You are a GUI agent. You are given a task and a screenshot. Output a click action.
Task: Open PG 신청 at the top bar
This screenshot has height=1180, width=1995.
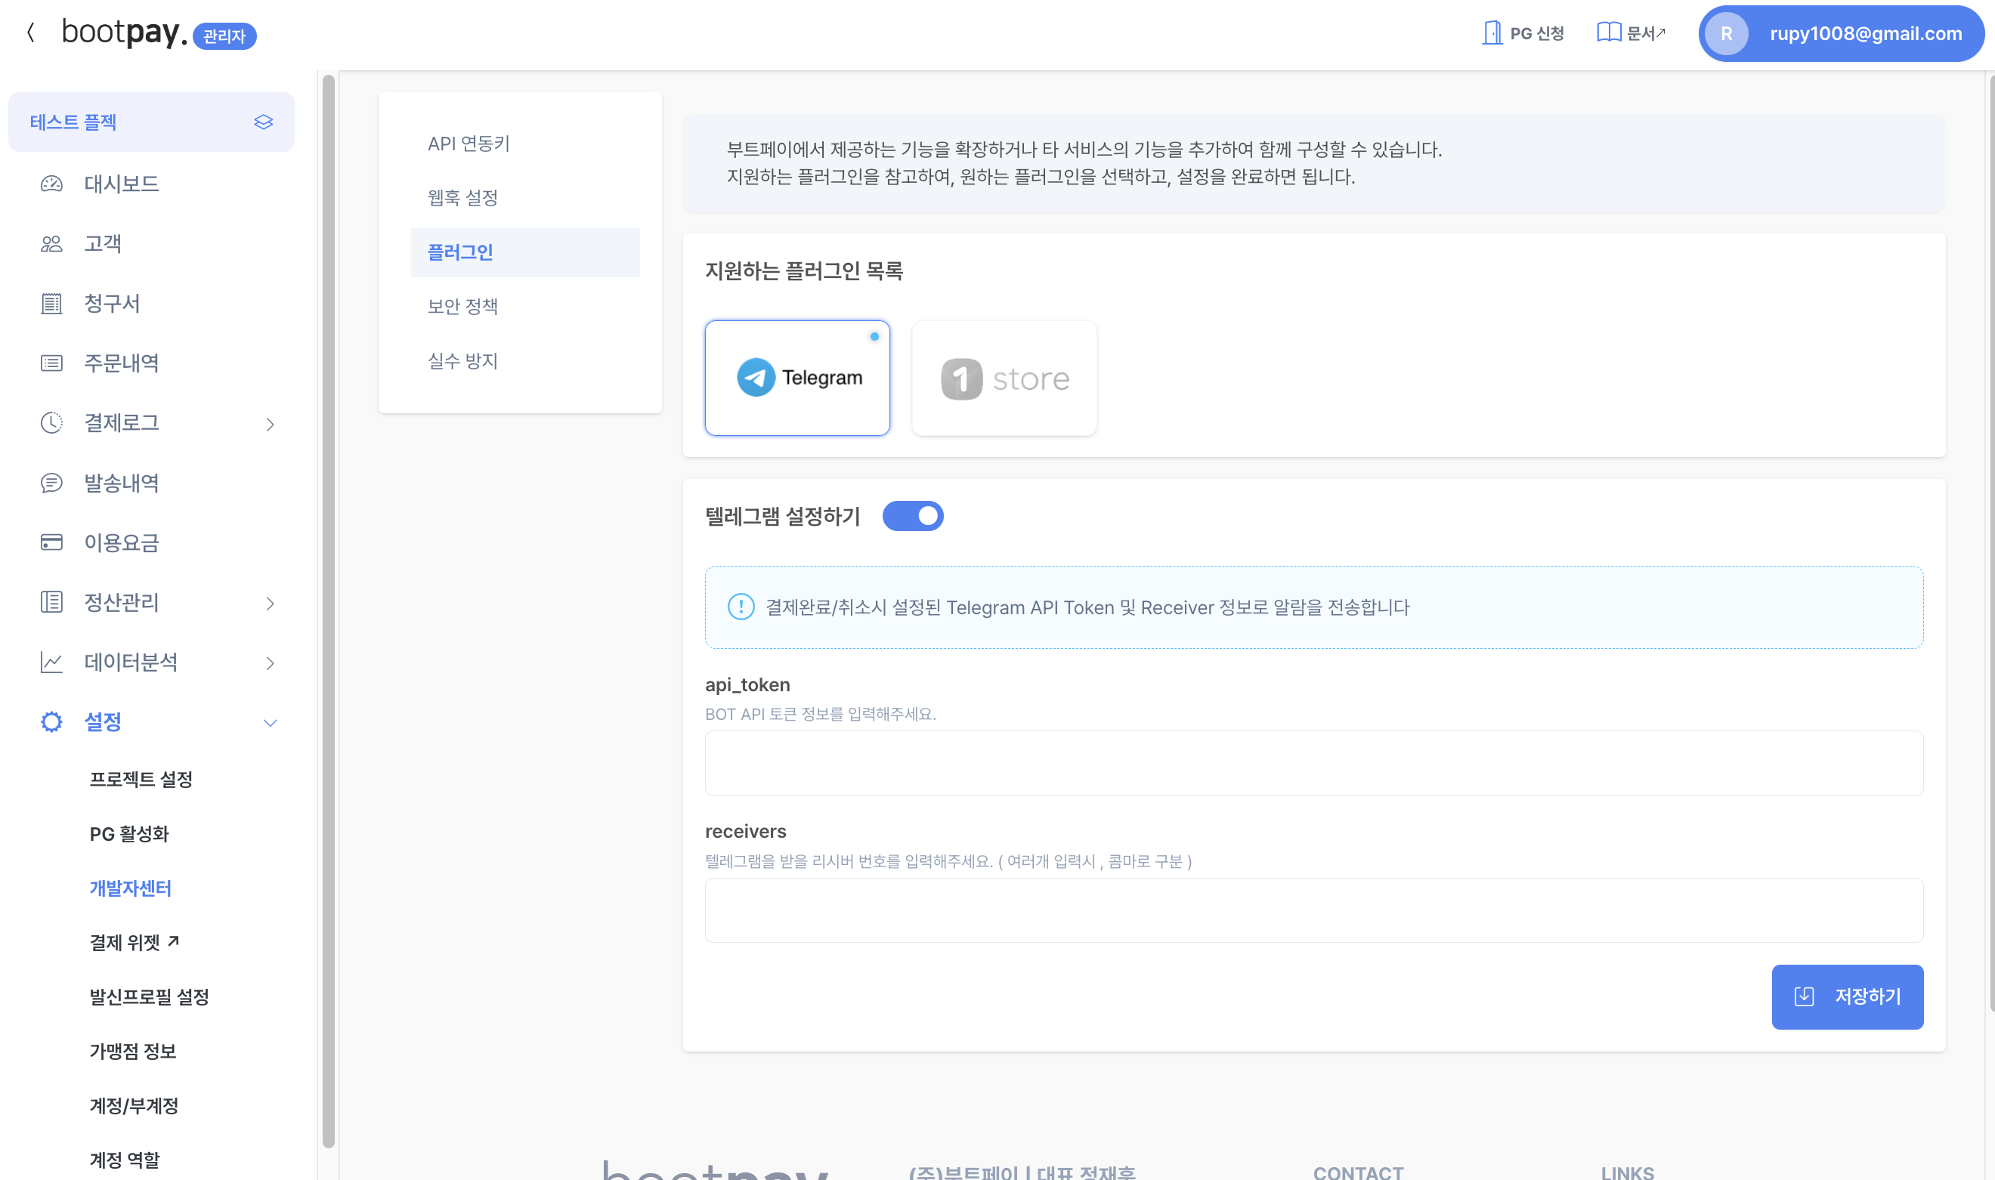[x=1521, y=33]
